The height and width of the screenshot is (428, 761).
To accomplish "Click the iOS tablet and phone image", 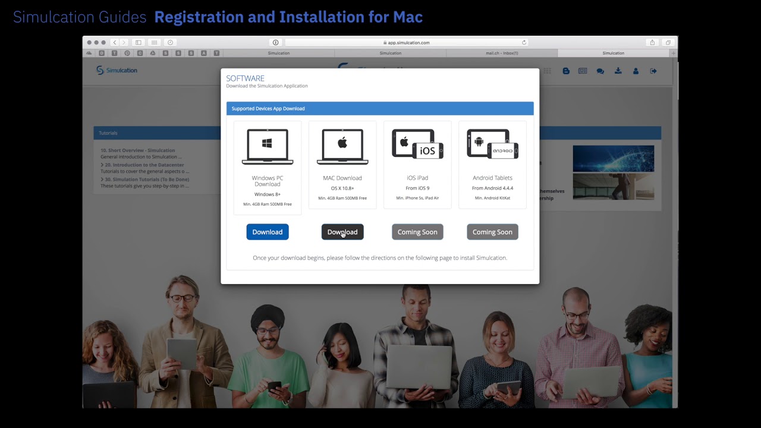I will 417,144.
